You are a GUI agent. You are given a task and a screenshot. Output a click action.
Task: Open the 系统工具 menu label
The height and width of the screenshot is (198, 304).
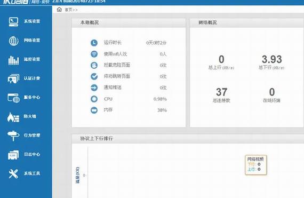[x=32, y=173]
